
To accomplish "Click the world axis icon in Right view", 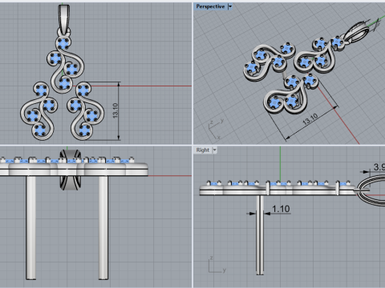I will click(217, 265).
